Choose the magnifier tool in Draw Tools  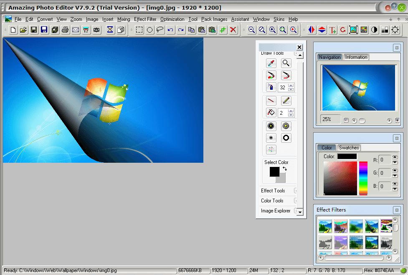pyautogui.click(x=286, y=63)
